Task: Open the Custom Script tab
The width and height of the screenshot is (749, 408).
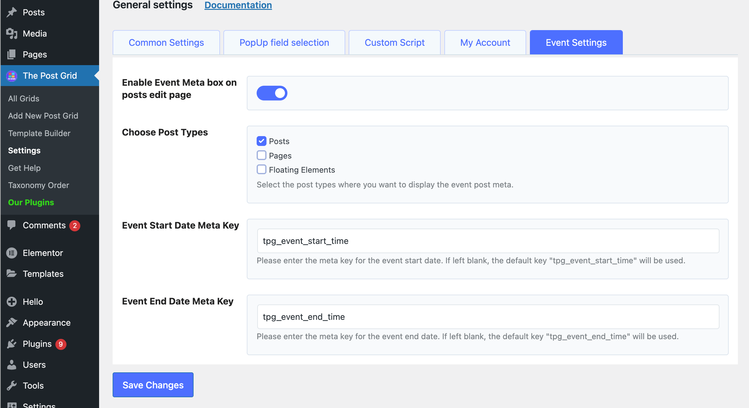Action: [395, 42]
